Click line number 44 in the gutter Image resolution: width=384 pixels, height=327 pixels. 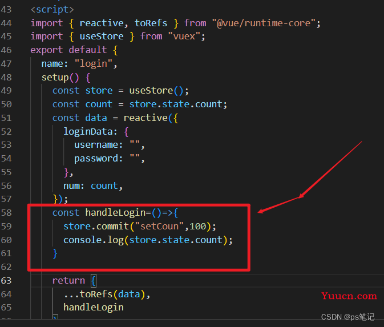pyautogui.click(x=6, y=23)
